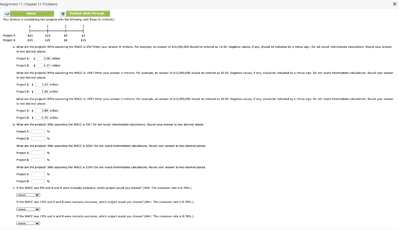
Task: Click Project A NPV field at 10% WACC
Action: tap(42, 85)
